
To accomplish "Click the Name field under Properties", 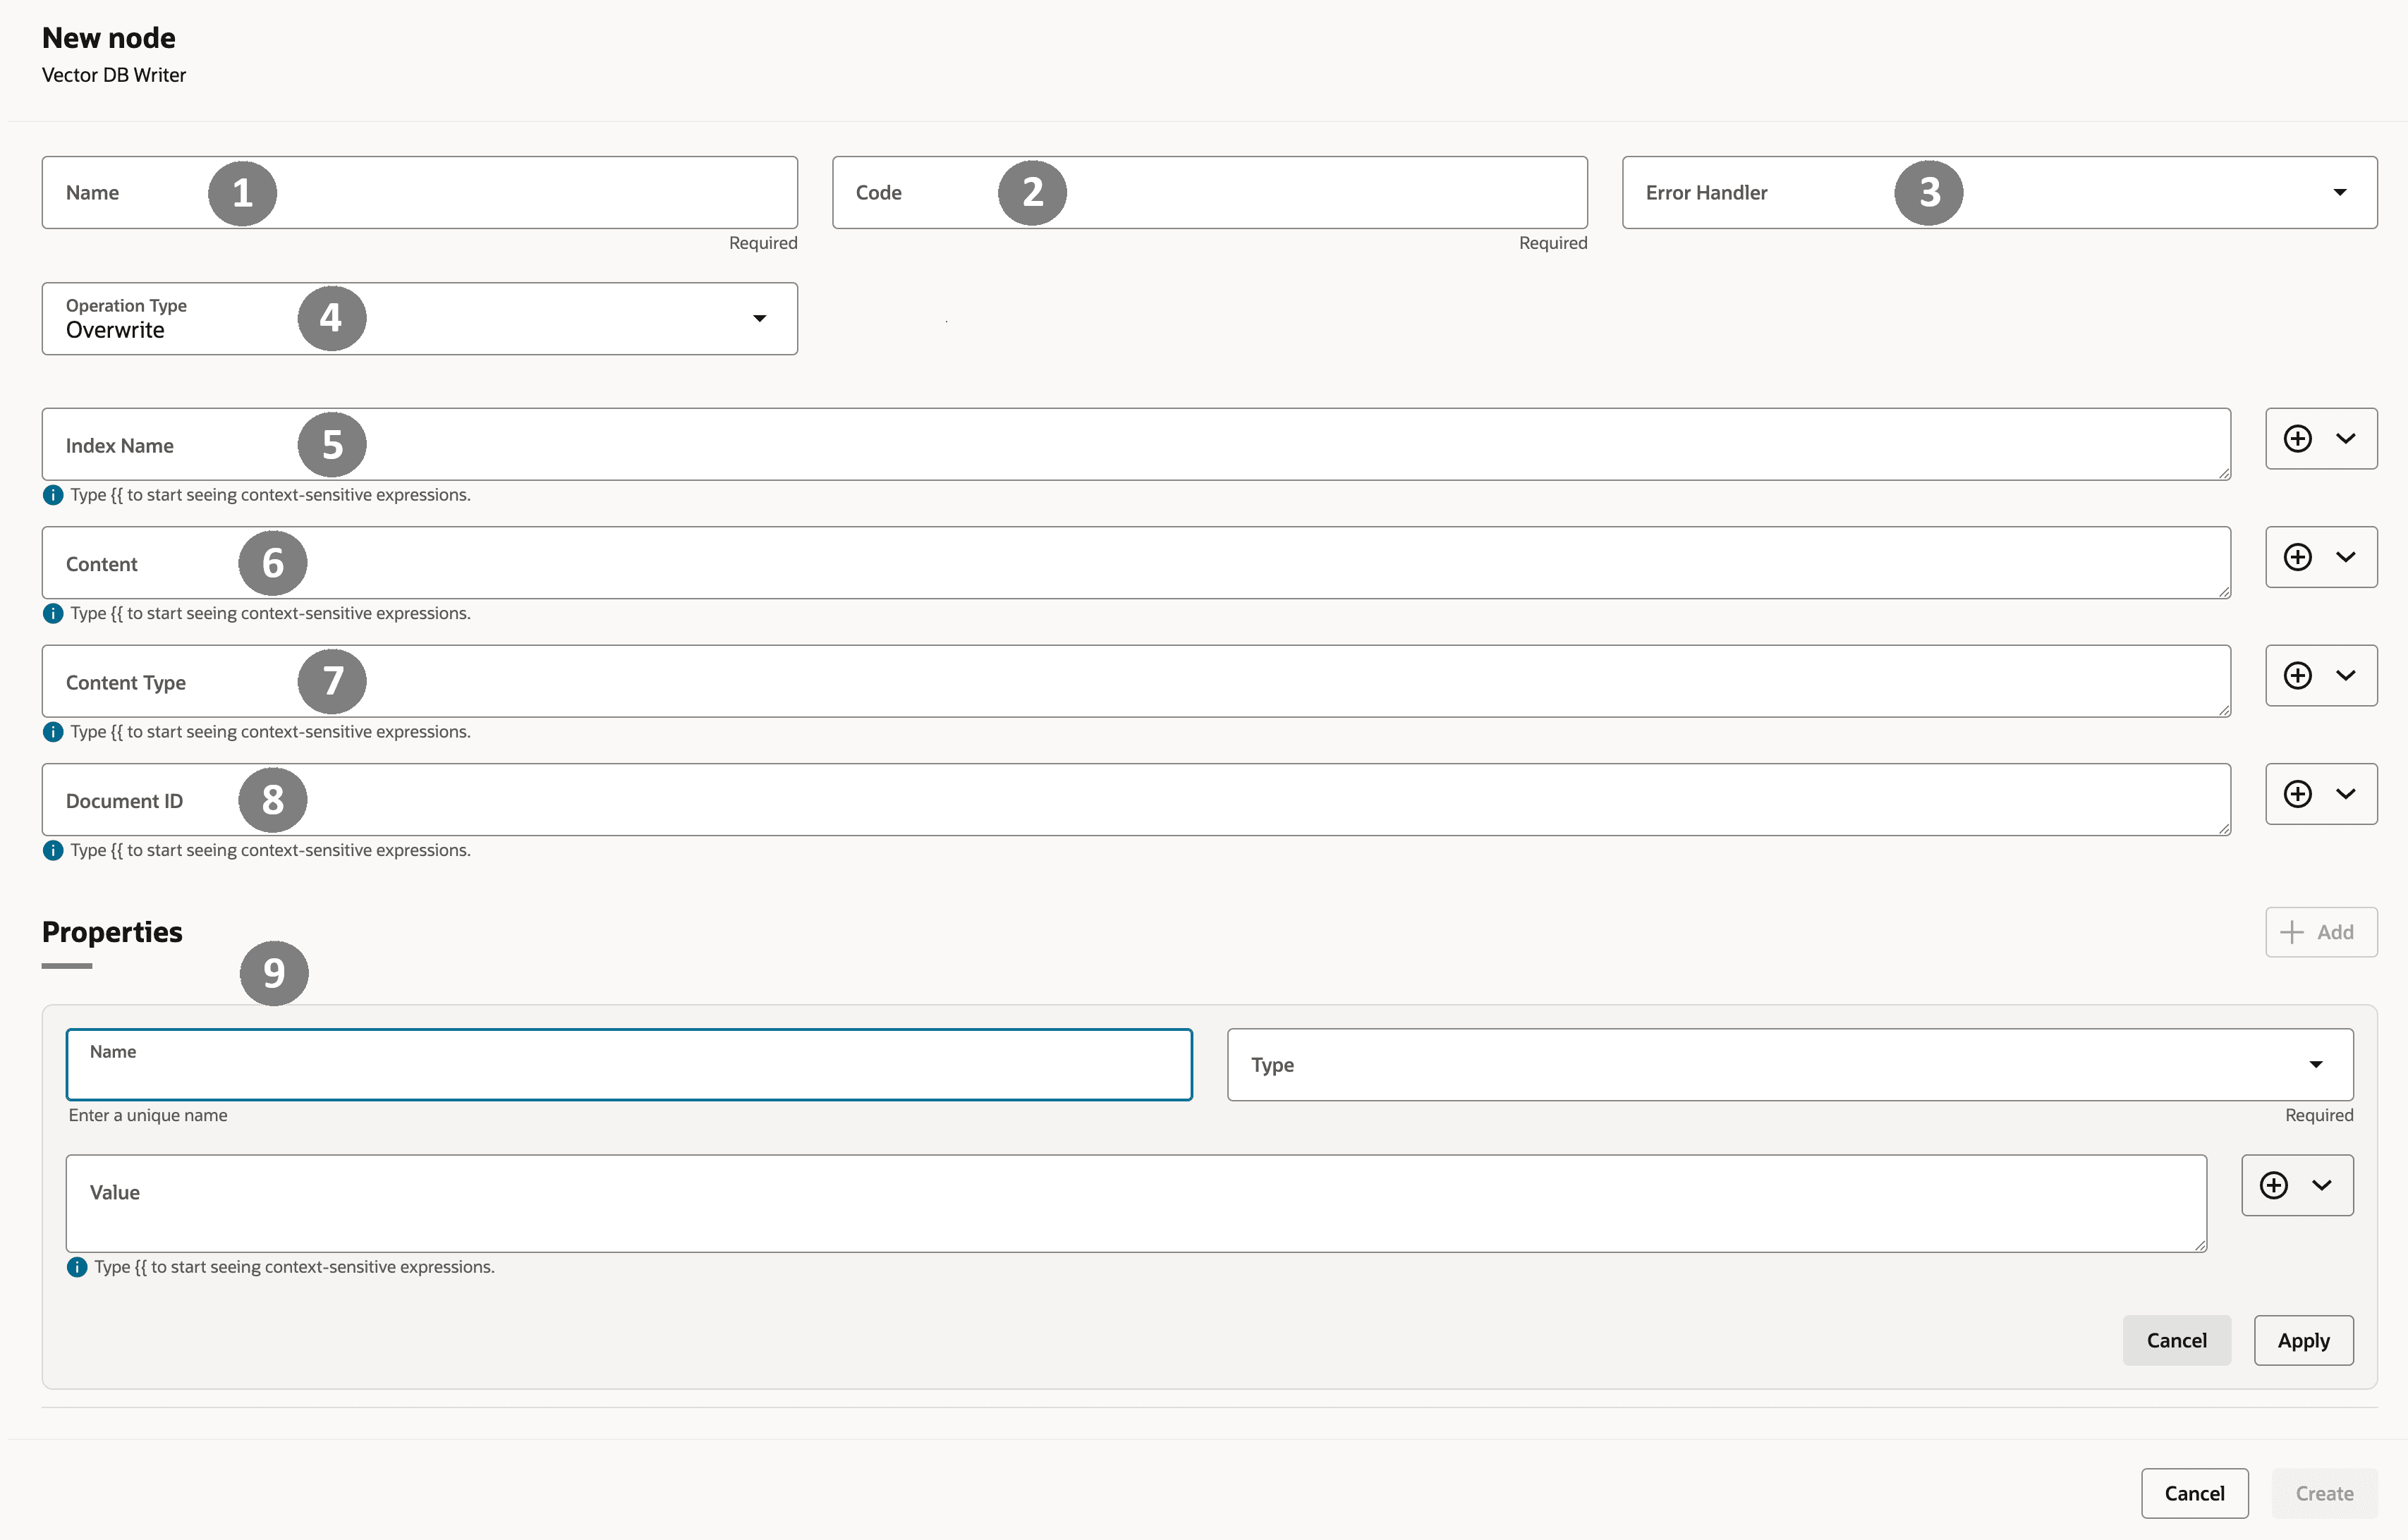I will coord(628,1064).
